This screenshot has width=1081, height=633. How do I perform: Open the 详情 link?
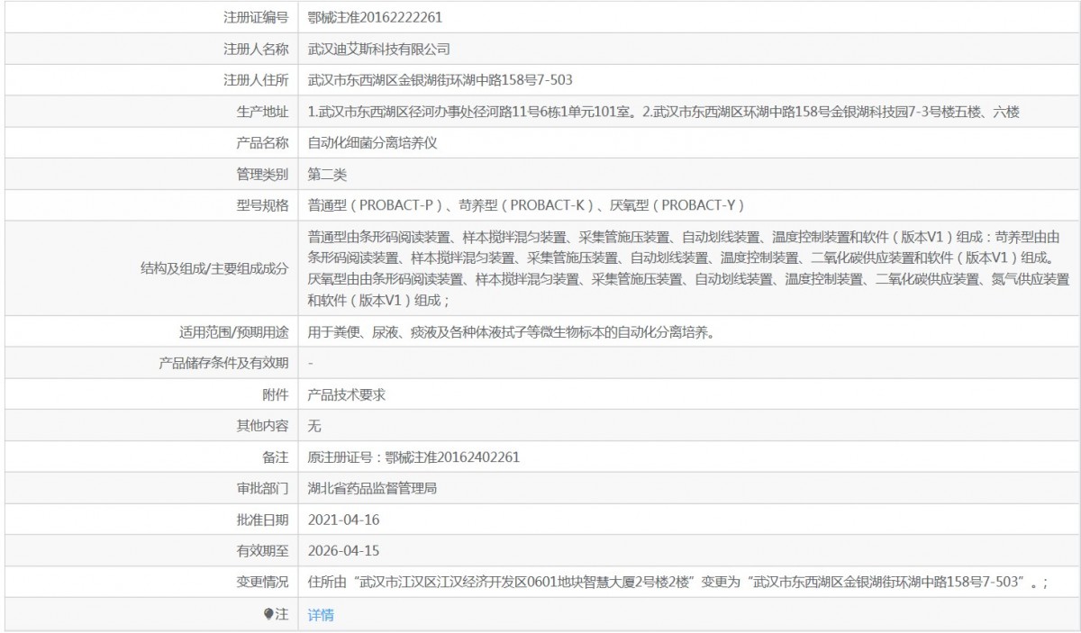click(x=321, y=614)
